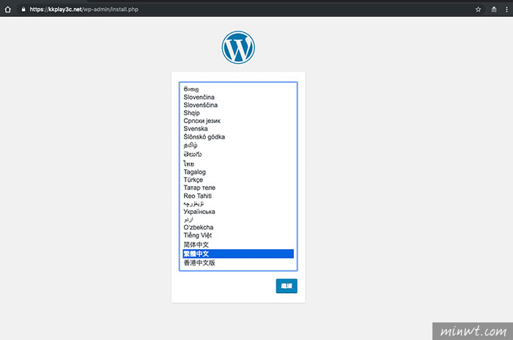The image size is (513, 340).
Task: Select the Telugu తెలుగు language option
Action: (x=238, y=154)
